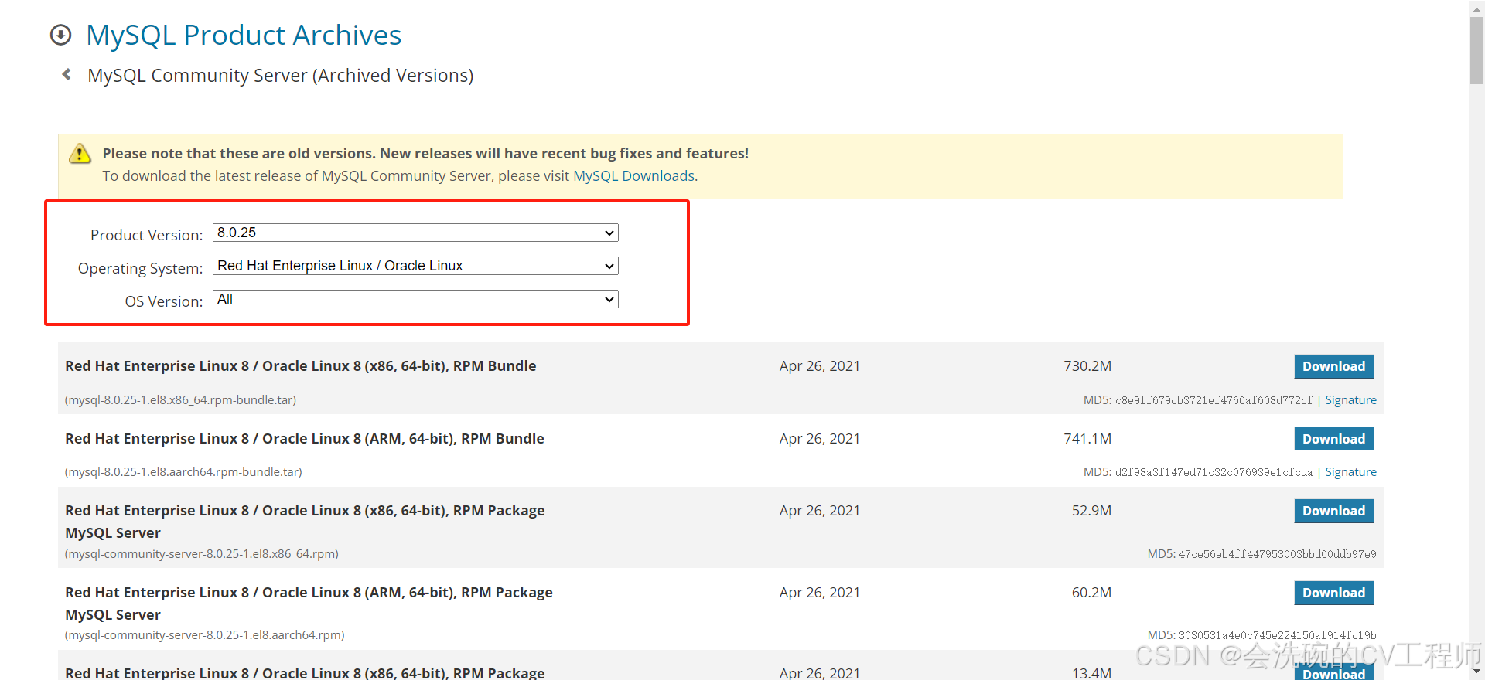
Task: Click the 730.2M file size
Action: pyautogui.click(x=1087, y=366)
